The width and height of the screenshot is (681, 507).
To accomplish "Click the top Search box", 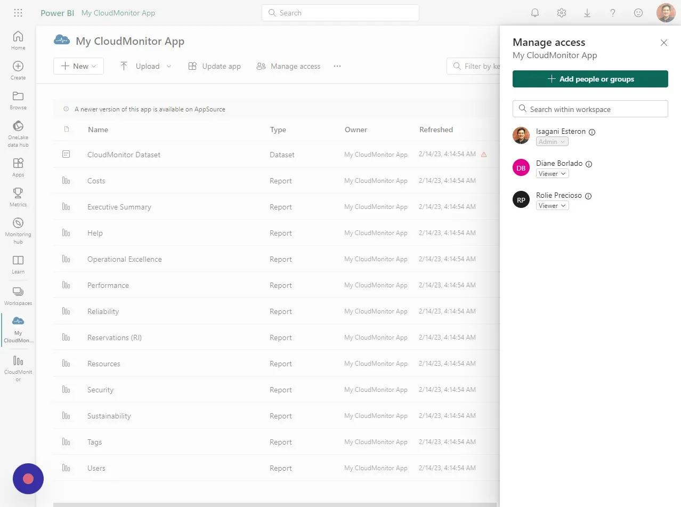I will click(340, 13).
